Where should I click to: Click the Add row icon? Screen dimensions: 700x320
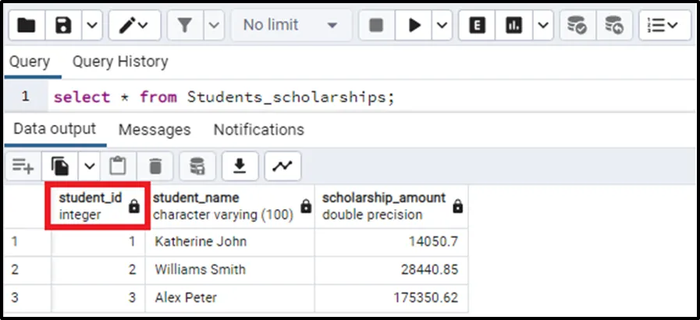(23, 165)
